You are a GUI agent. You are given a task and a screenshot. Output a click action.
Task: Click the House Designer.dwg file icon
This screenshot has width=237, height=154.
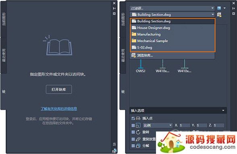pyautogui.click(x=134, y=28)
